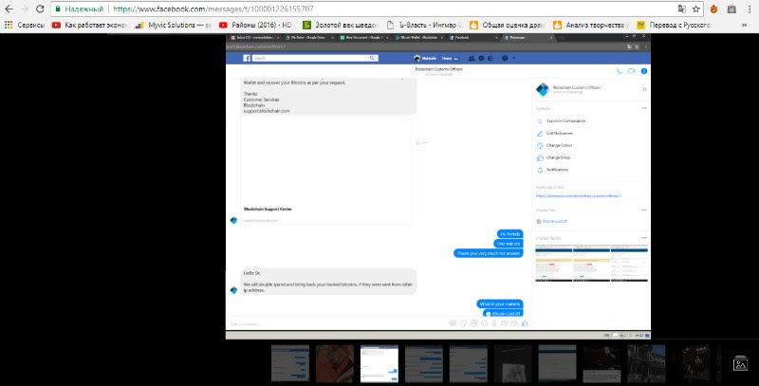Open the first chat thumbnail in the filmstrip

(290, 363)
